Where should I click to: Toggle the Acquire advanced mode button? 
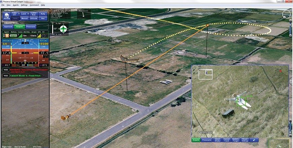(19, 26)
